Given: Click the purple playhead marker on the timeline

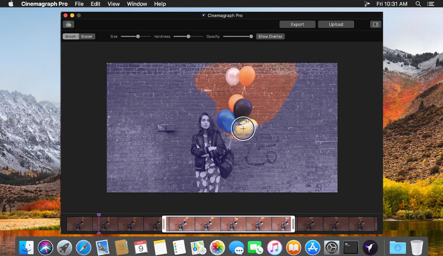Looking at the screenshot, I should tap(99, 215).
